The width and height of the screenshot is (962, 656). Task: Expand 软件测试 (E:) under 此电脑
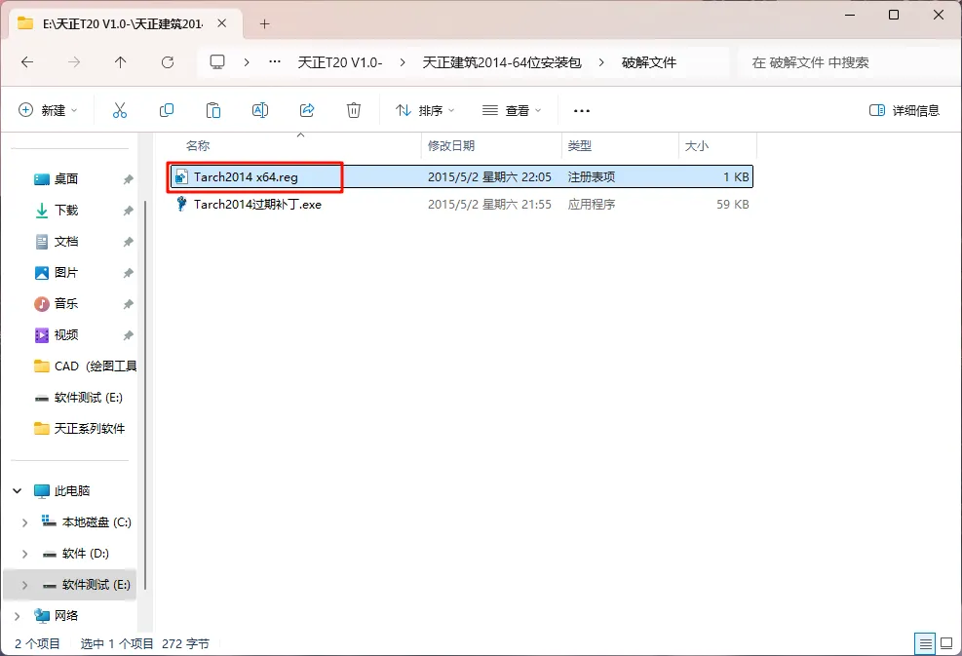point(24,585)
